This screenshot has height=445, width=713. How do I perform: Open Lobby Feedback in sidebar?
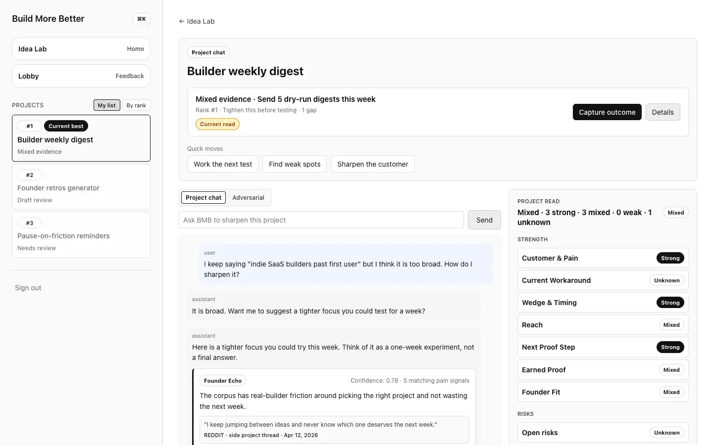pos(81,76)
